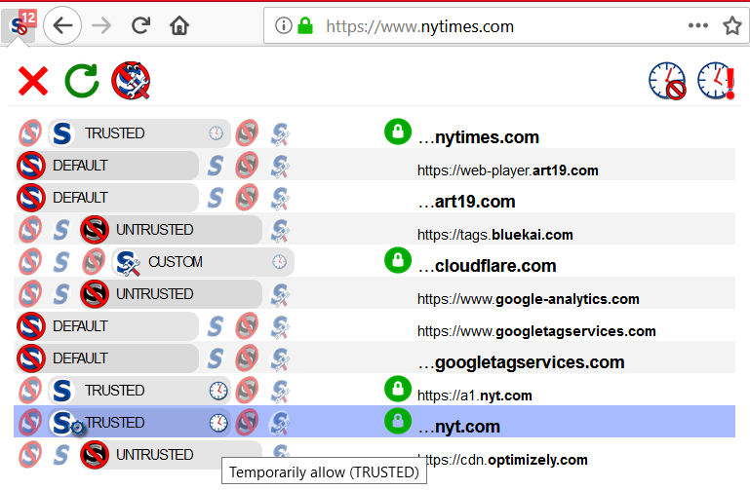Click the nytimes.com address bar field
This screenshot has width=750, height=490.
click(488, 26)
